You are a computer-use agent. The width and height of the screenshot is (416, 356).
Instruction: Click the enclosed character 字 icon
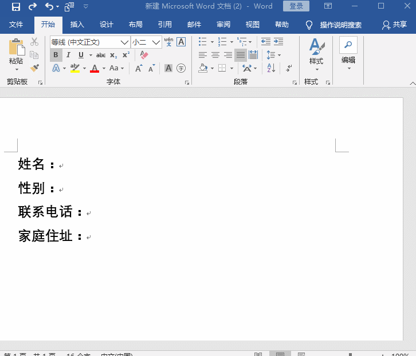pos(181,68)
